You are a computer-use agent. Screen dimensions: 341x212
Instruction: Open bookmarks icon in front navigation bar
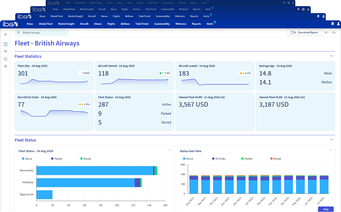(333, 24)
